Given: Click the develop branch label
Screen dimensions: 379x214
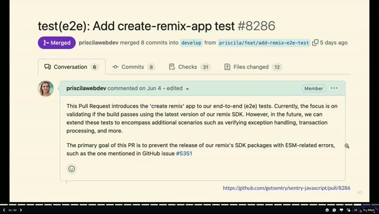Looking at the screenshot, I should 191,43.
